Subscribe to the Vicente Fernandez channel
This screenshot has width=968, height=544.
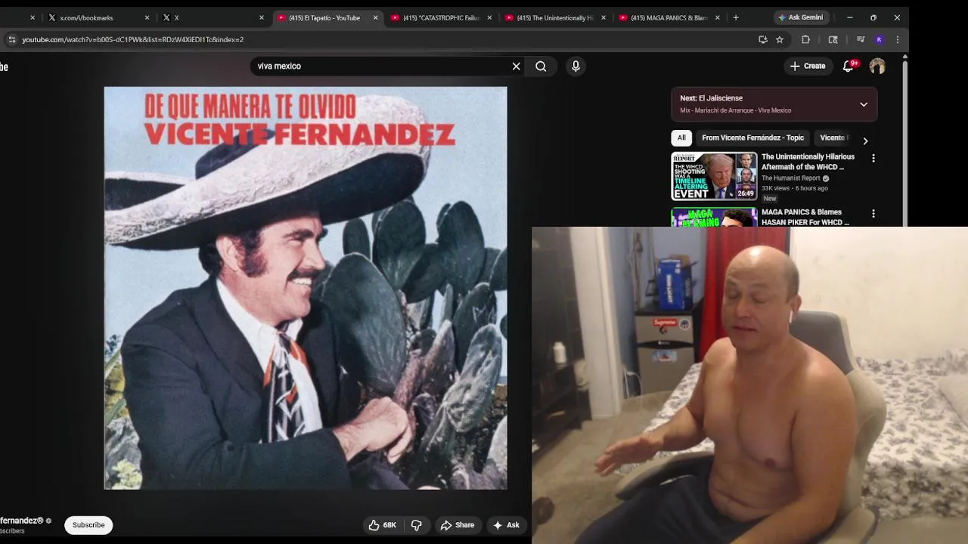[88, 525]
